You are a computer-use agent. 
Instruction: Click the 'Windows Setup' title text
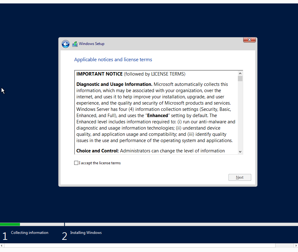point(92,44)
